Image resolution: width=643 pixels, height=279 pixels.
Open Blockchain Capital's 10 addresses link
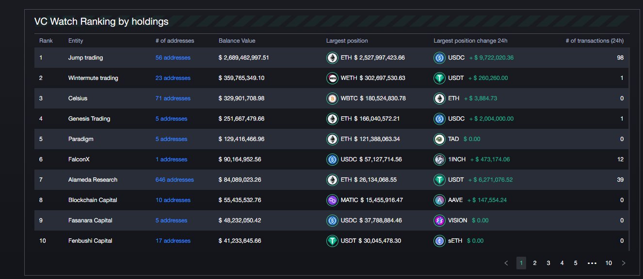pyautogui.click(x=173, y=200)
